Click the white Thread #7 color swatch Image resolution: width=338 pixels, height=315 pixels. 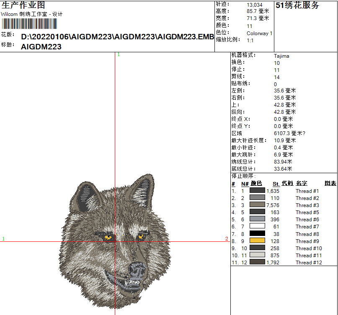(x=258, y=226)
